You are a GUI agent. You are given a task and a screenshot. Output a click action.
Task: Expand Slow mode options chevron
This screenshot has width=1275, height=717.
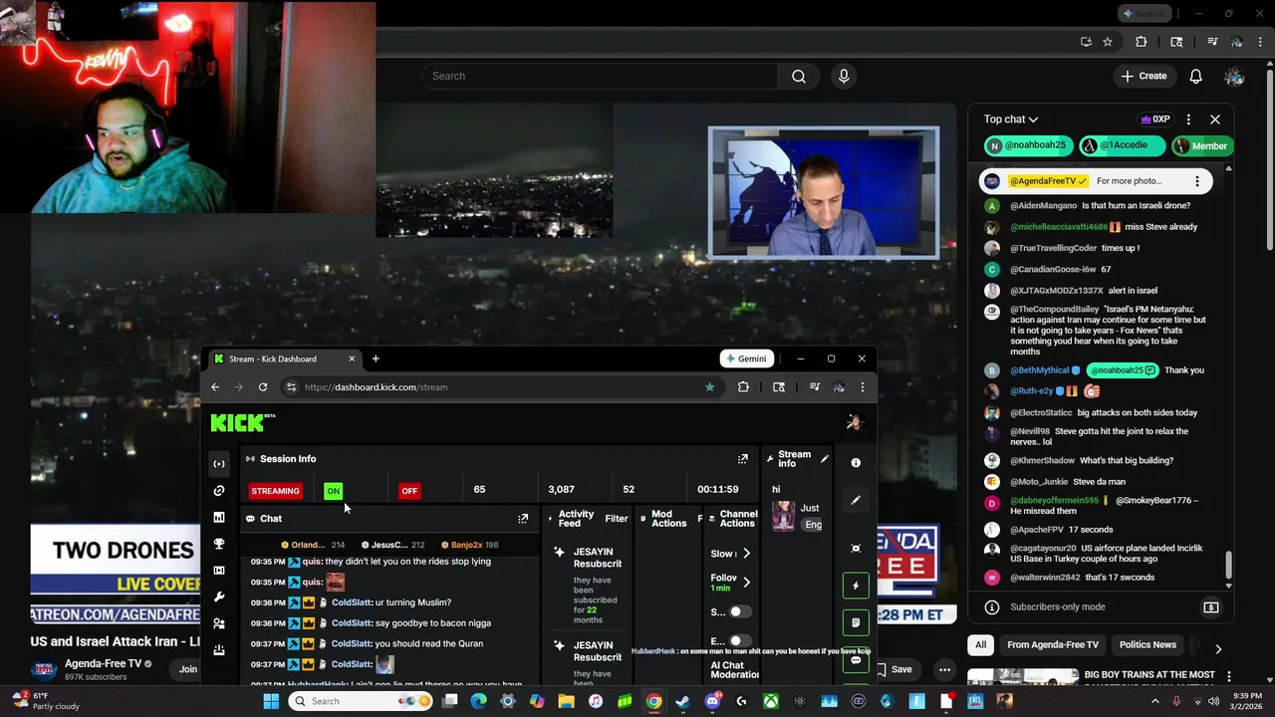point(747,554)
